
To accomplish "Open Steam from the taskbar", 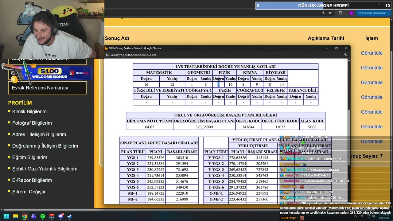I will [x=70, y=216].
